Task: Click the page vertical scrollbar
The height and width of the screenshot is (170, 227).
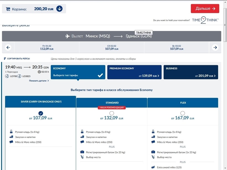Action: [x=225, y=83]
